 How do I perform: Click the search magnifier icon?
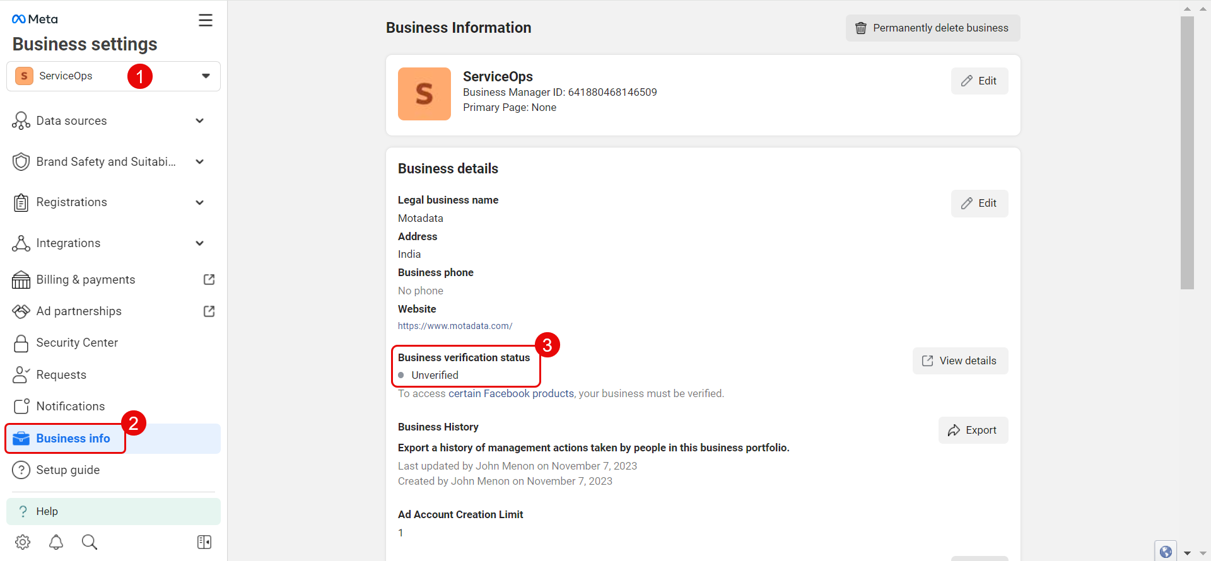click(90, 542)
